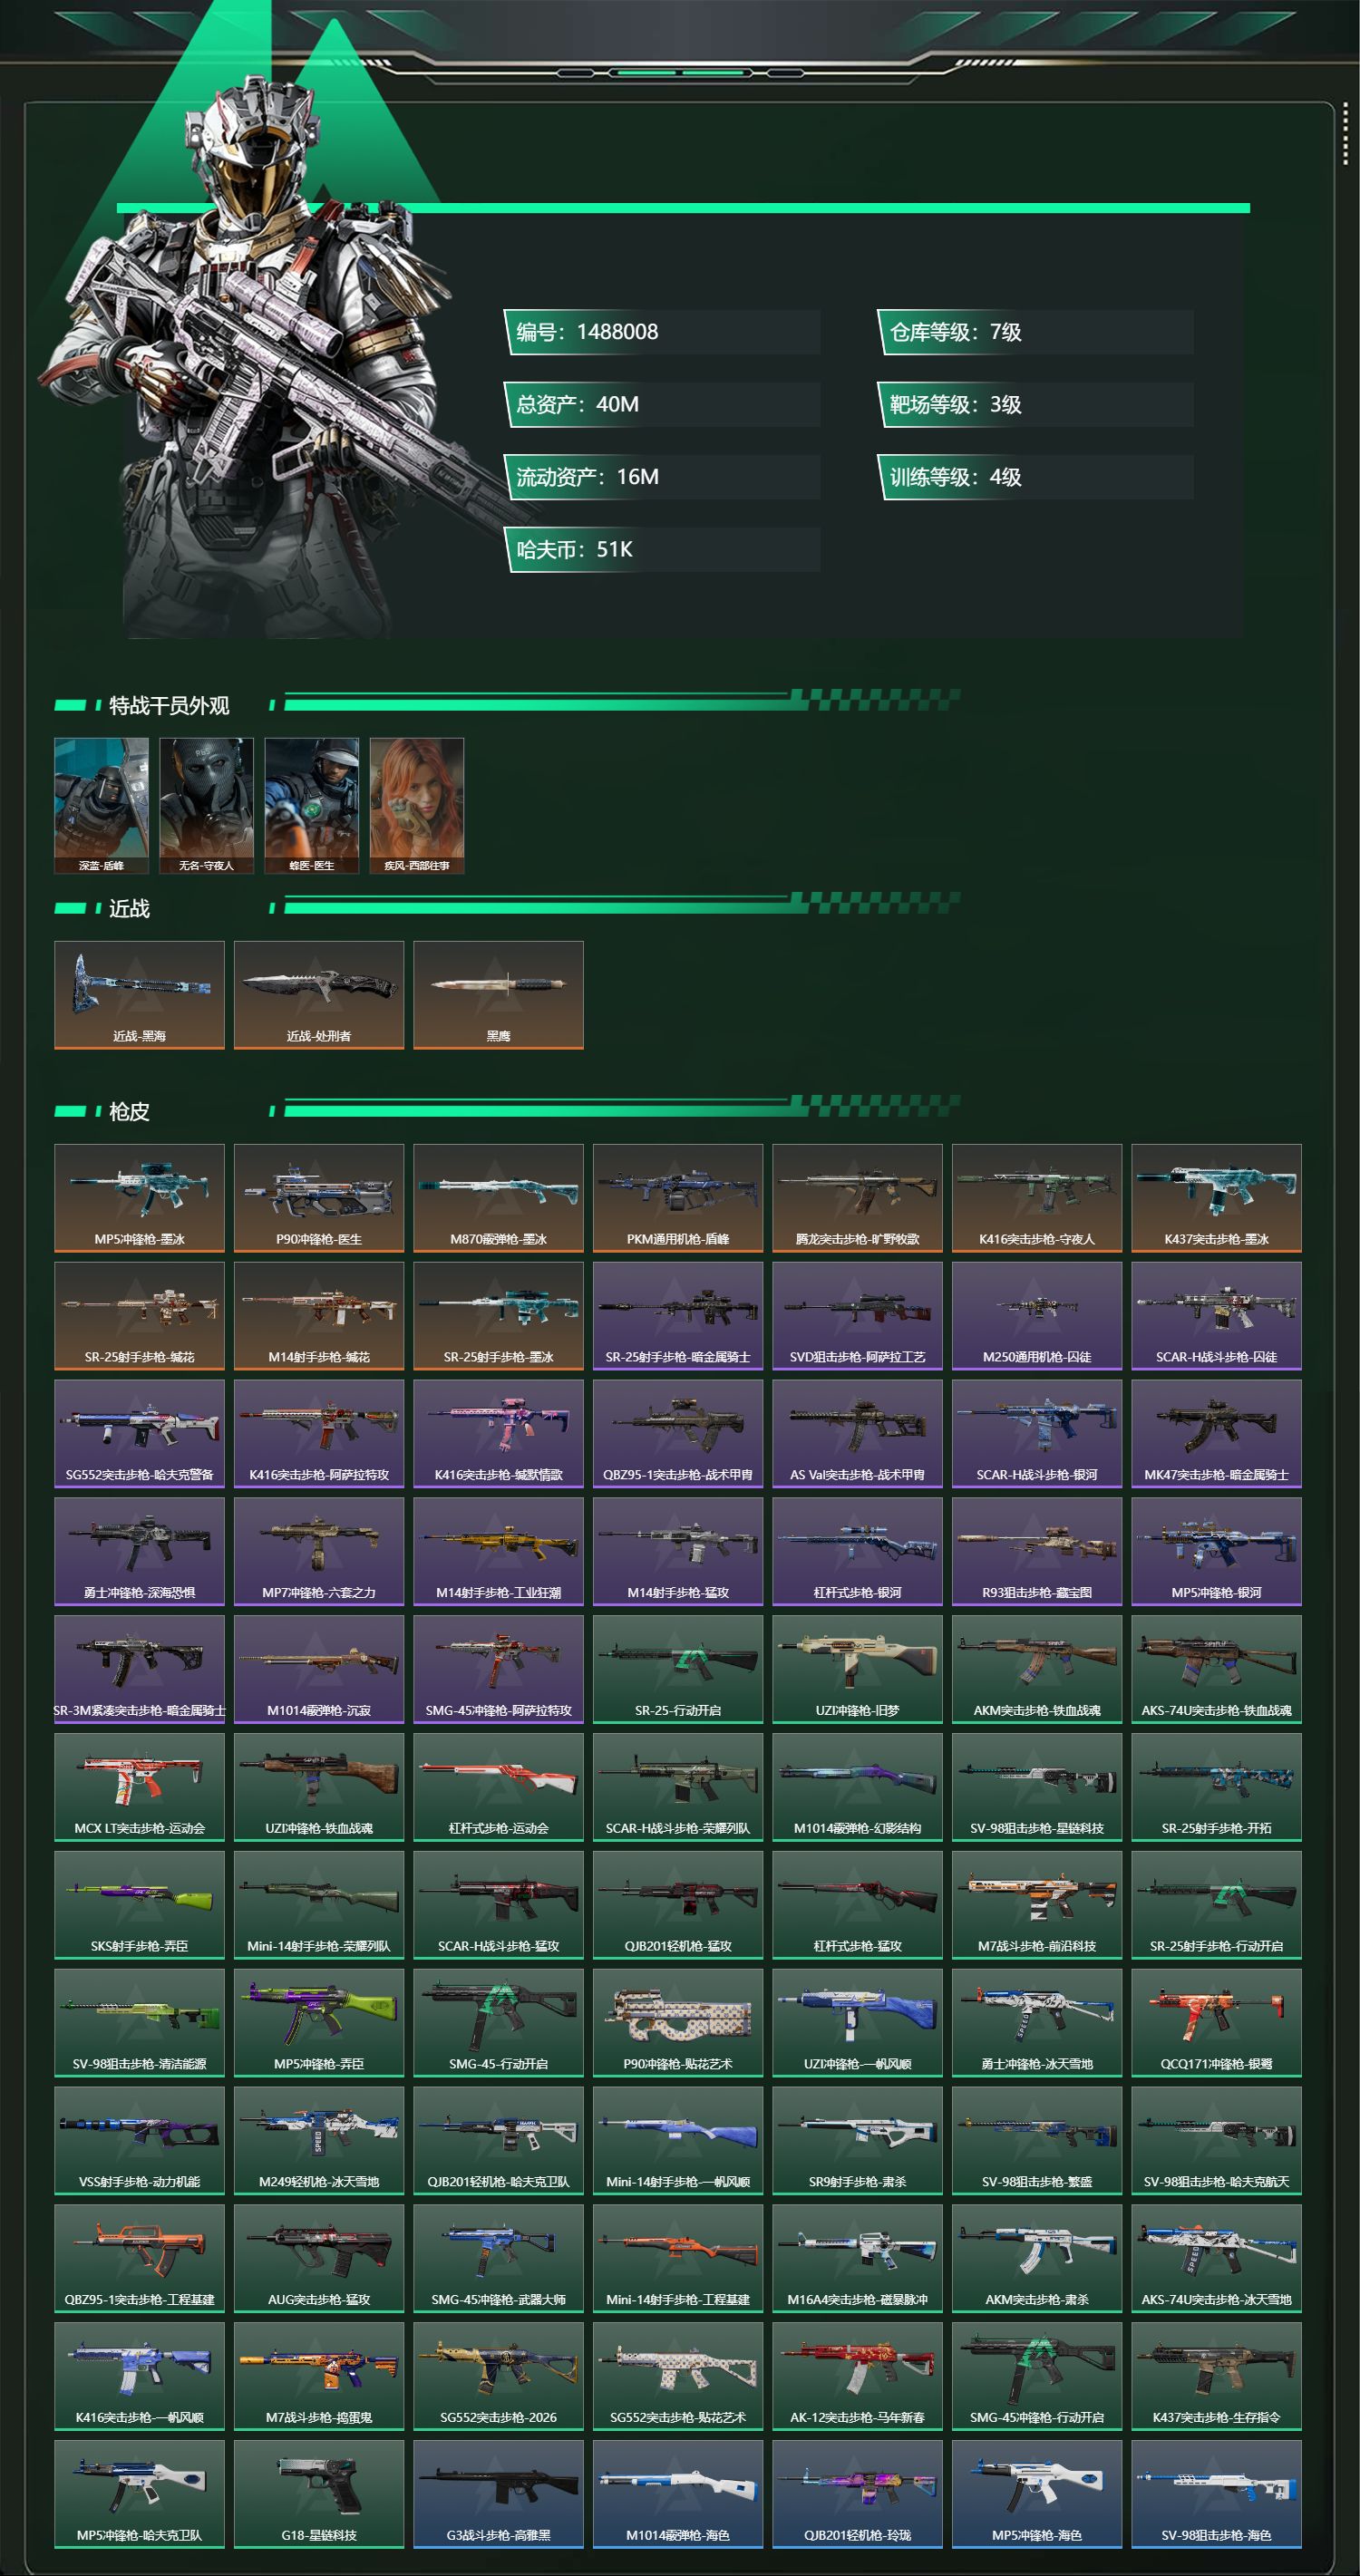Click the QJB201轻机枪-玲珑 skin card
The height and width of the screenshot is (2576, 1360).
[857, 2494]
